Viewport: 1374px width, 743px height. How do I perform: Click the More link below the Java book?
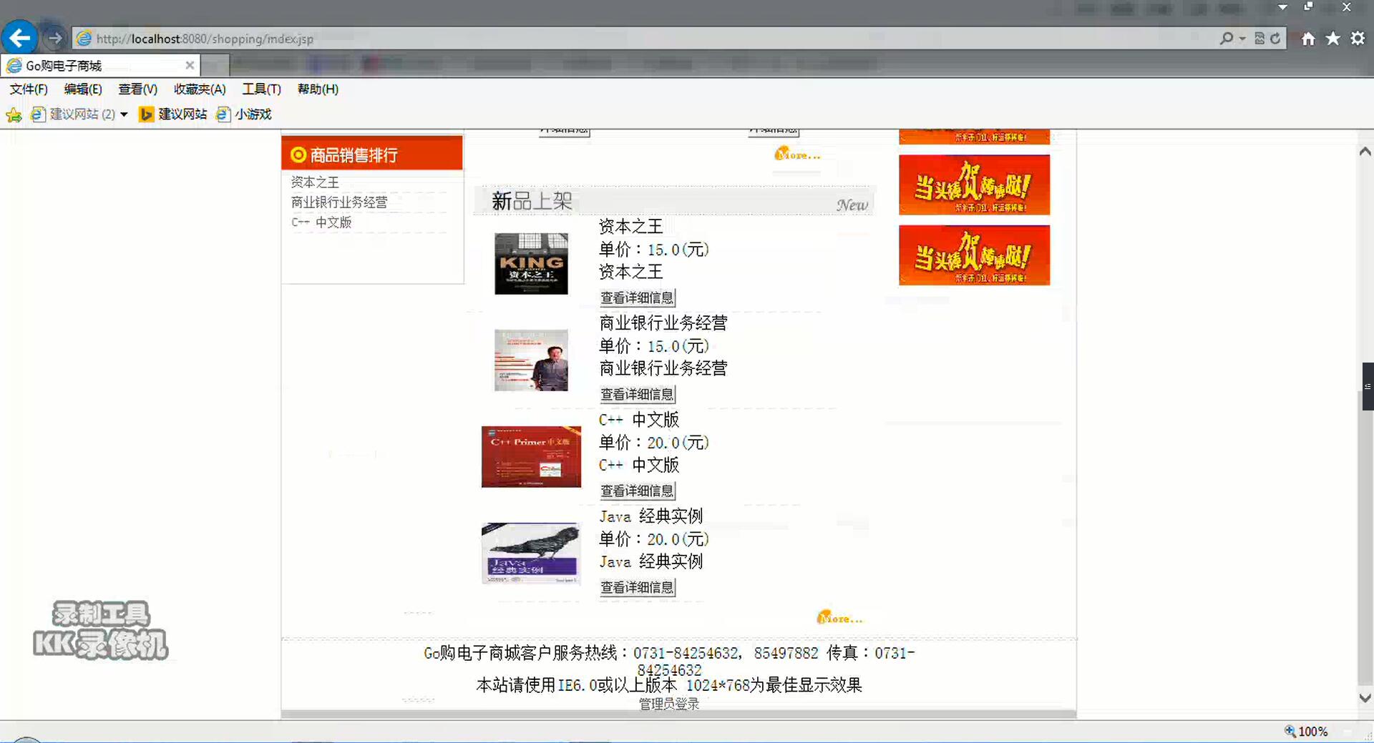(839, 618)
